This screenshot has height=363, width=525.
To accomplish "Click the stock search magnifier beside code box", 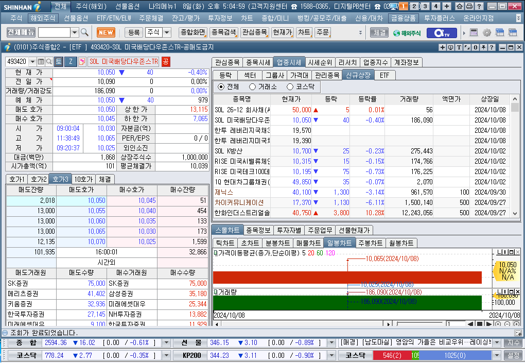I will pyautogui.click(x=49, y=62).
